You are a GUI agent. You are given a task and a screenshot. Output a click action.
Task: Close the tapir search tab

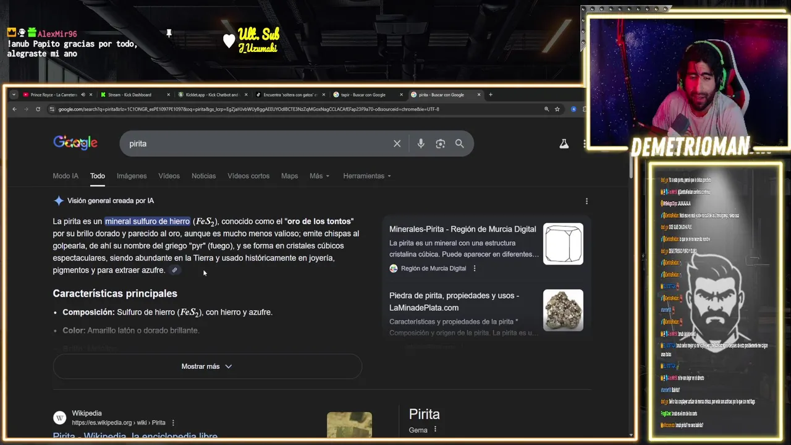(401, 95)
